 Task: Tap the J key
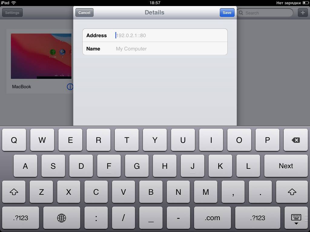point(192,166)
